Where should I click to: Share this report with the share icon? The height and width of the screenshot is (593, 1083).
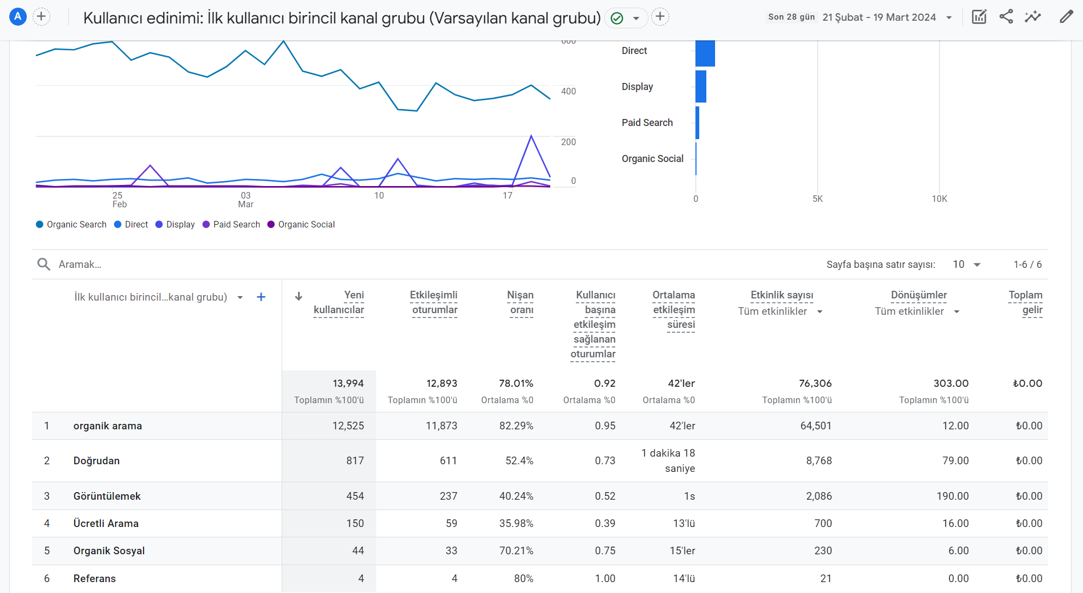1006,17
